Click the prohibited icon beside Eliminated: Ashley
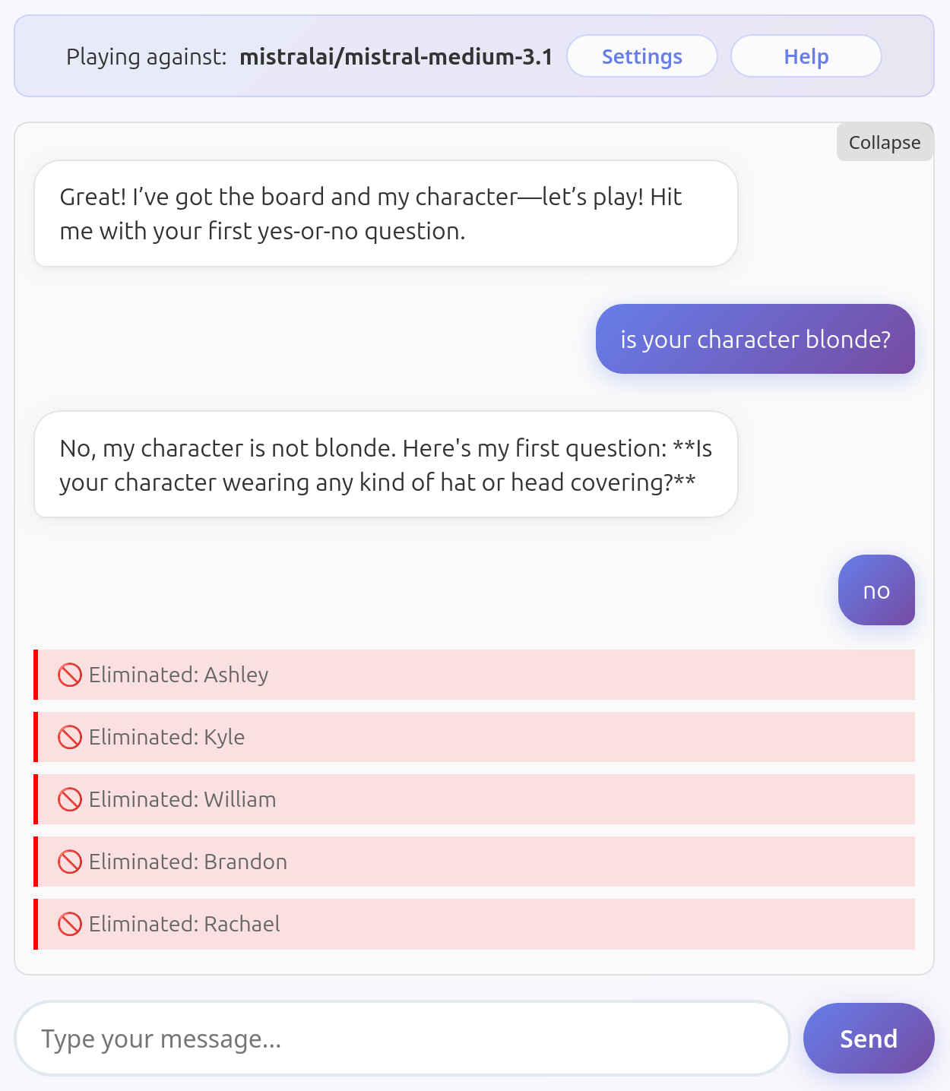 [70, 675]
